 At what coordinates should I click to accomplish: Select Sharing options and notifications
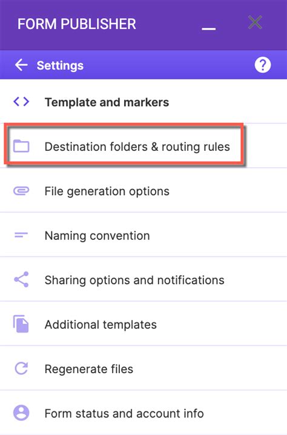pyautogui.click(x=143, y=279)
